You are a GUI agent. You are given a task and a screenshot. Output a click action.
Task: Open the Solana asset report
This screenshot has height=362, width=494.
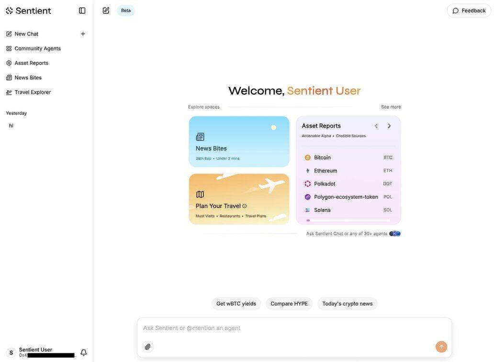click(348, 210)
